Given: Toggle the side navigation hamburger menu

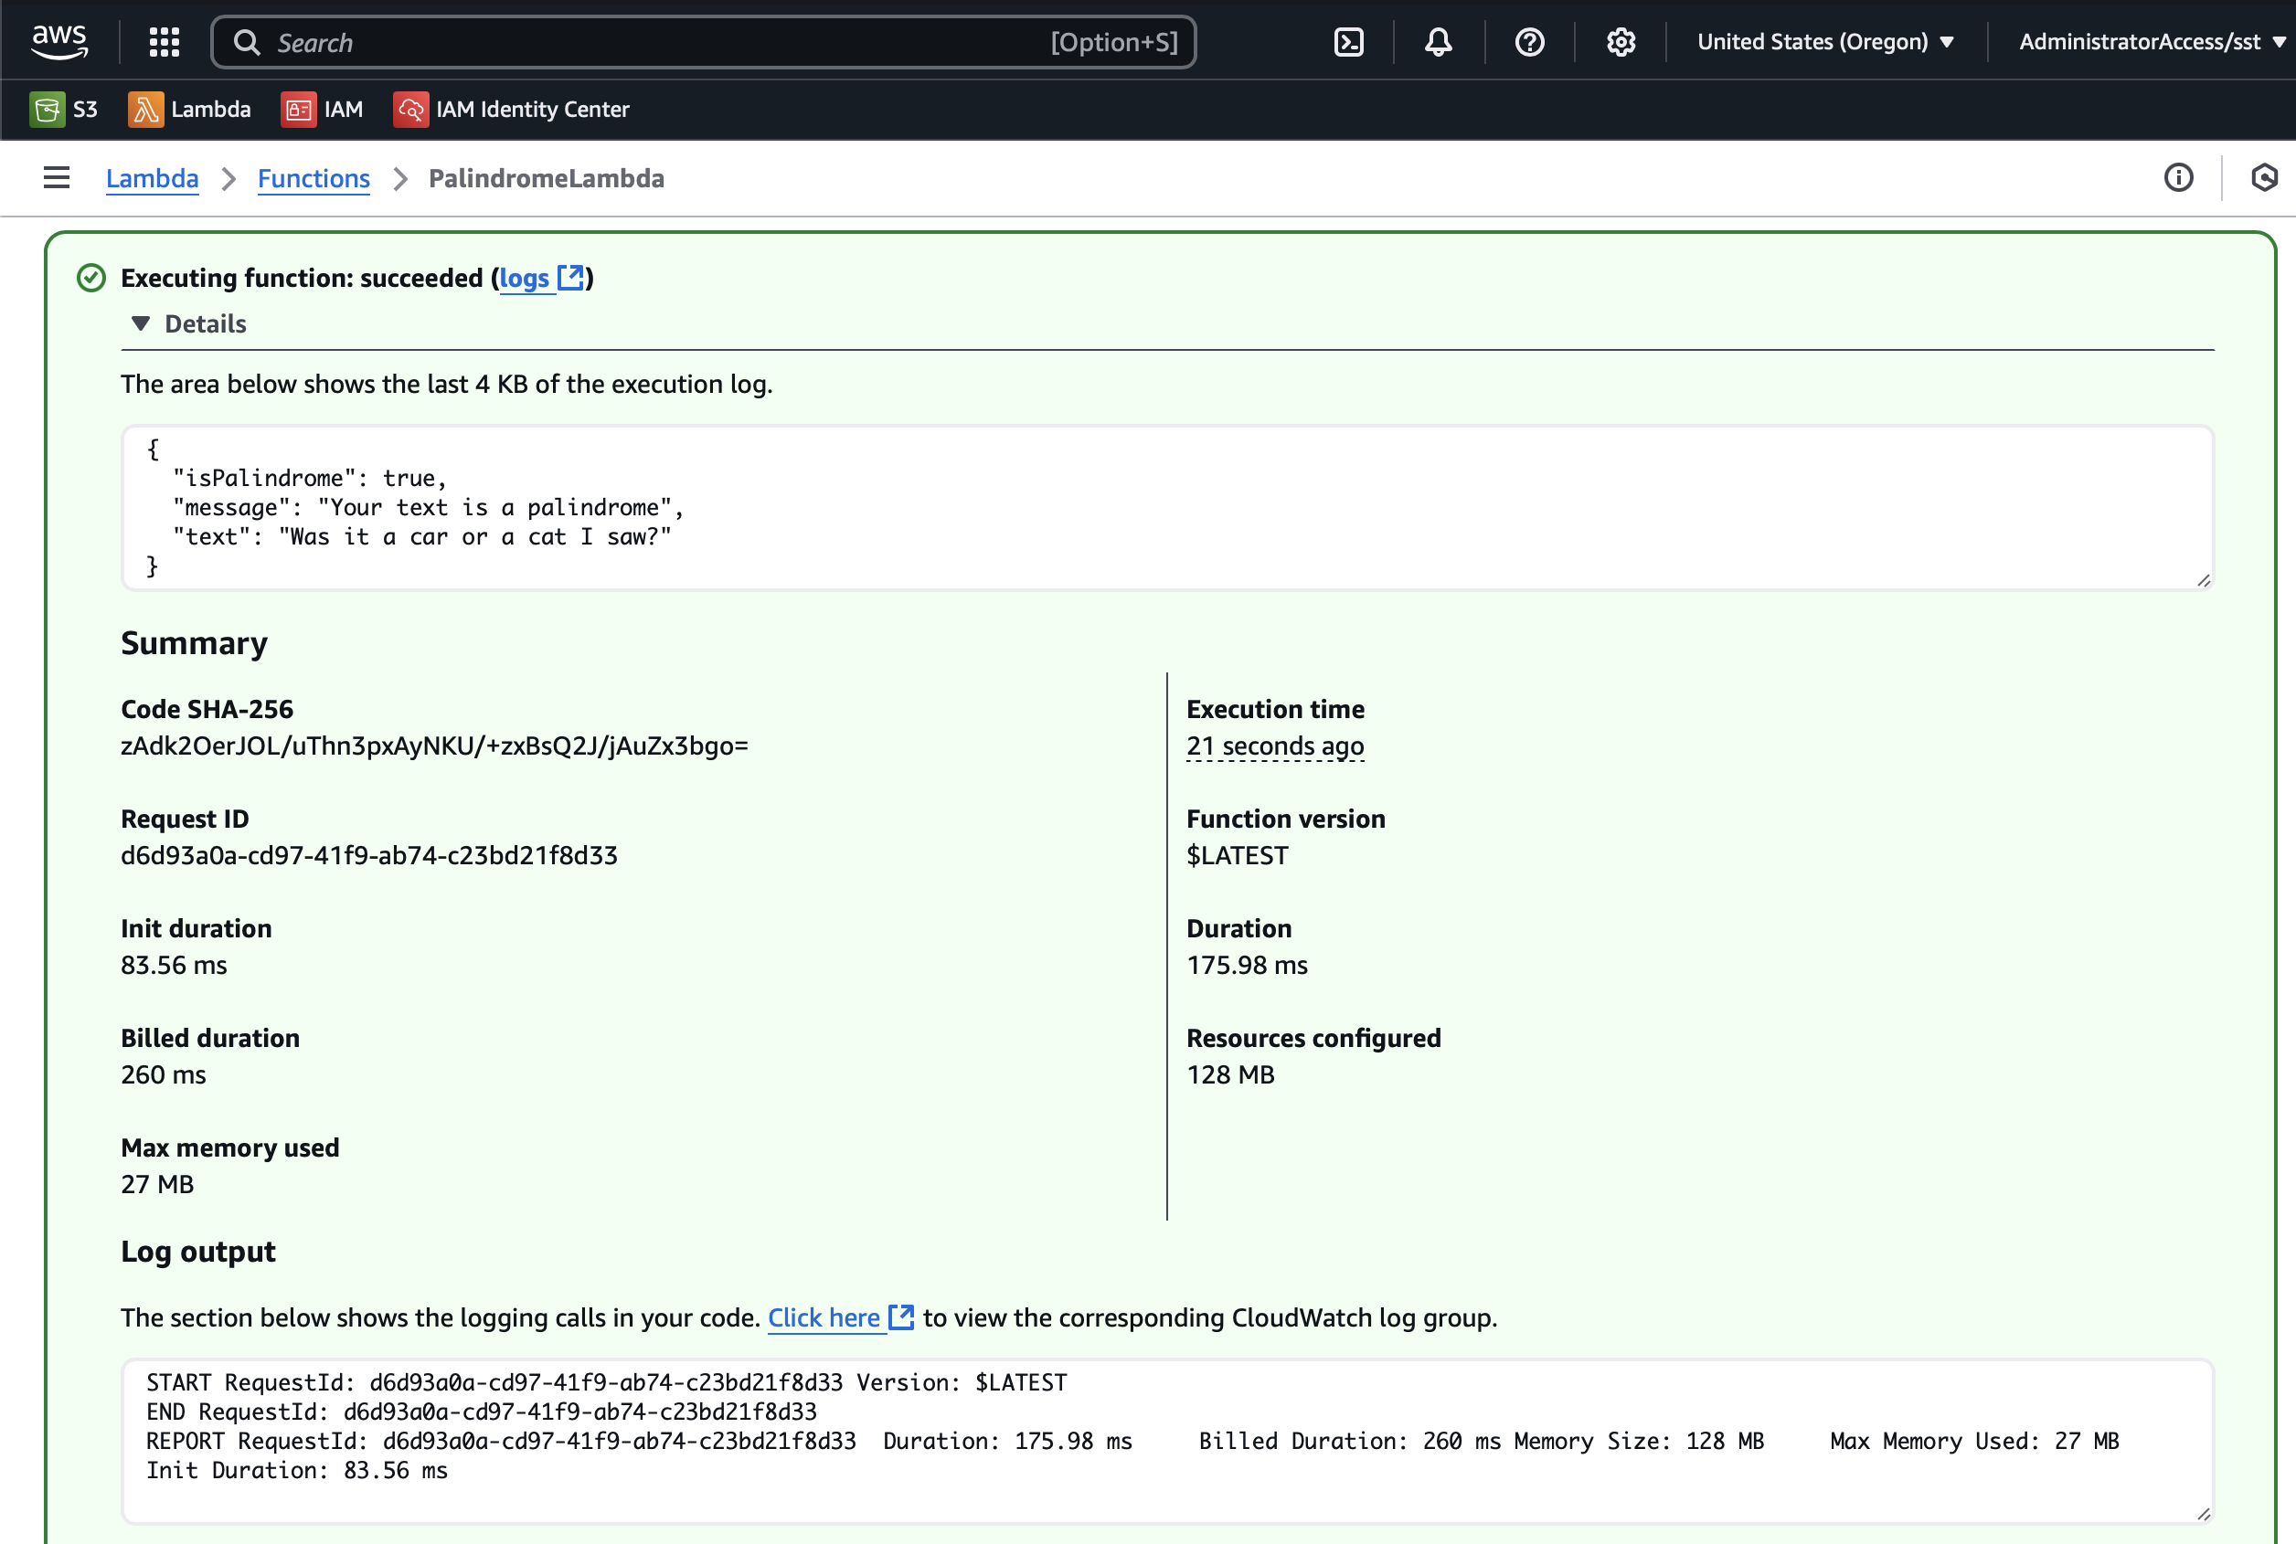Looking at the screenshot, I should point(56,177).
